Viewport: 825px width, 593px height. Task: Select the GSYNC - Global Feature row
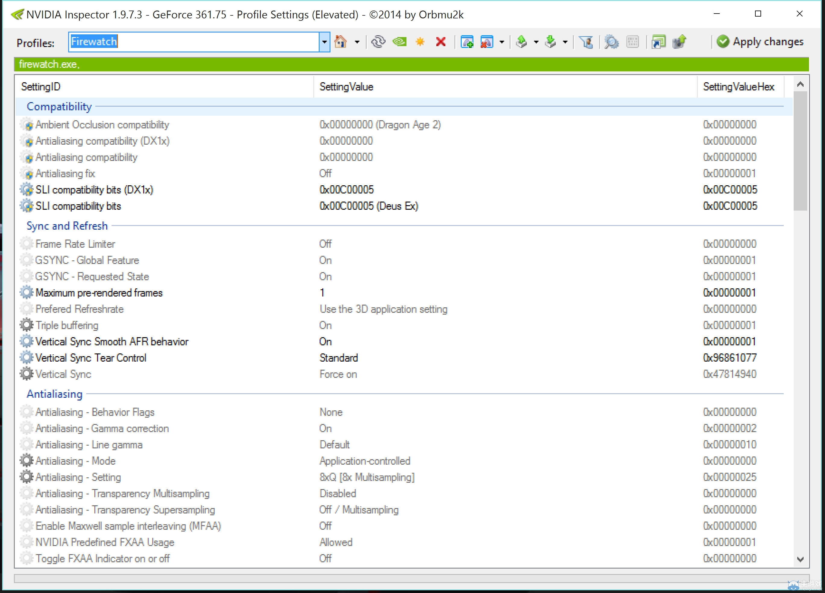tap(404, 260)
